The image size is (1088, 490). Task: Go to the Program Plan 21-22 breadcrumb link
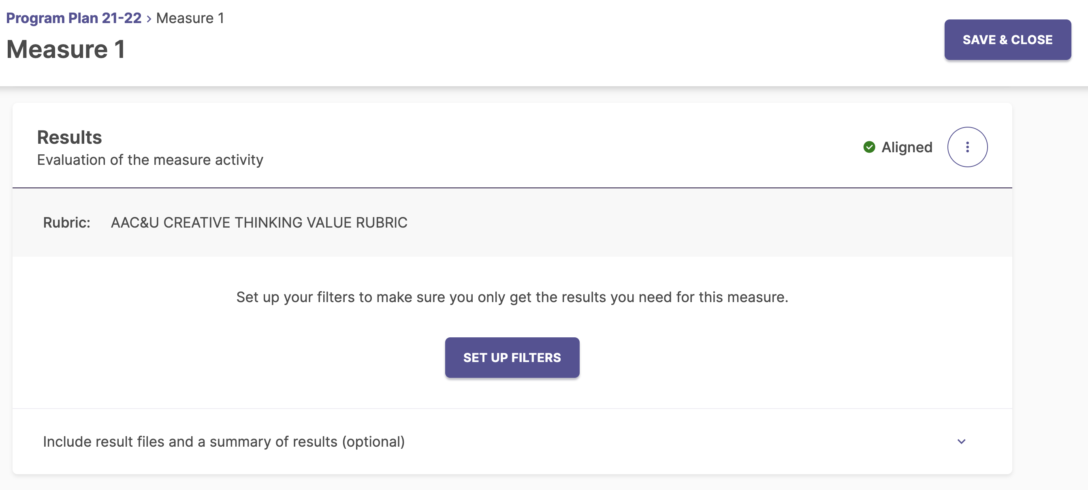click(73, 18)
